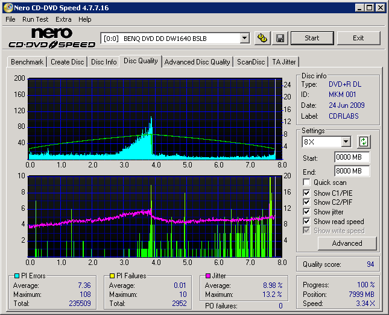This screenshot has height=315, width=389.
Task: Click the Nero app icon in title bar
Action: (x=7, y=7)
